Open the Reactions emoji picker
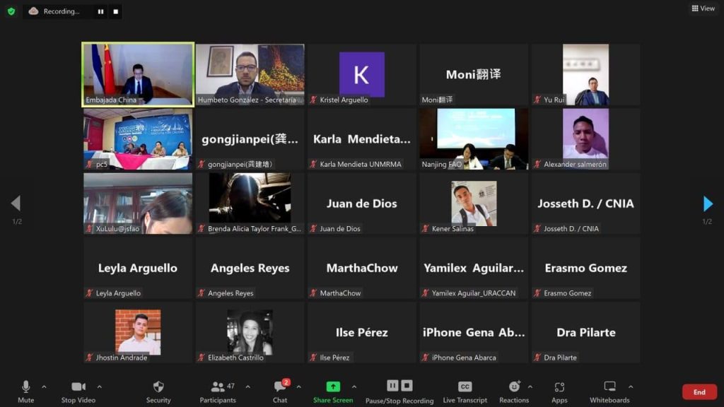Screen dimensions: 724x407 (x=514, y=391)
